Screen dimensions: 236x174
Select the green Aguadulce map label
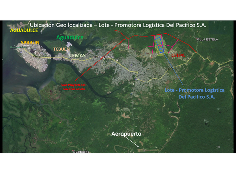pyautogui.click(x=70, y=38)
